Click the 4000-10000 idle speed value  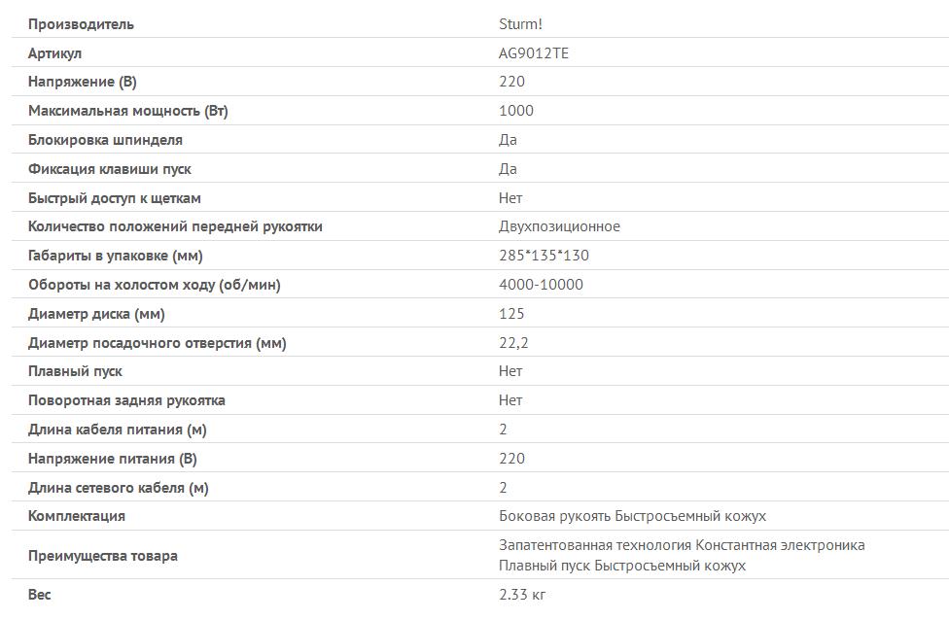[x=541, y=285]
